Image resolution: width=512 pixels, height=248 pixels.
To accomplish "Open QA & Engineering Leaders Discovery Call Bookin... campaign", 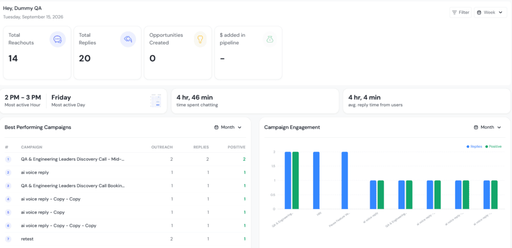I will 73,186.
